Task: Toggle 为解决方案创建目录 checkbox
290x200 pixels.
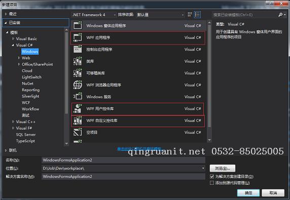Action: (x=212, y=176)
